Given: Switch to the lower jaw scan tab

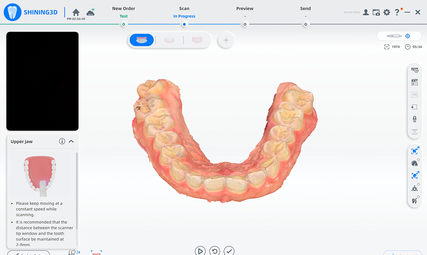Looking at the screenshot, I should (169, 40).
